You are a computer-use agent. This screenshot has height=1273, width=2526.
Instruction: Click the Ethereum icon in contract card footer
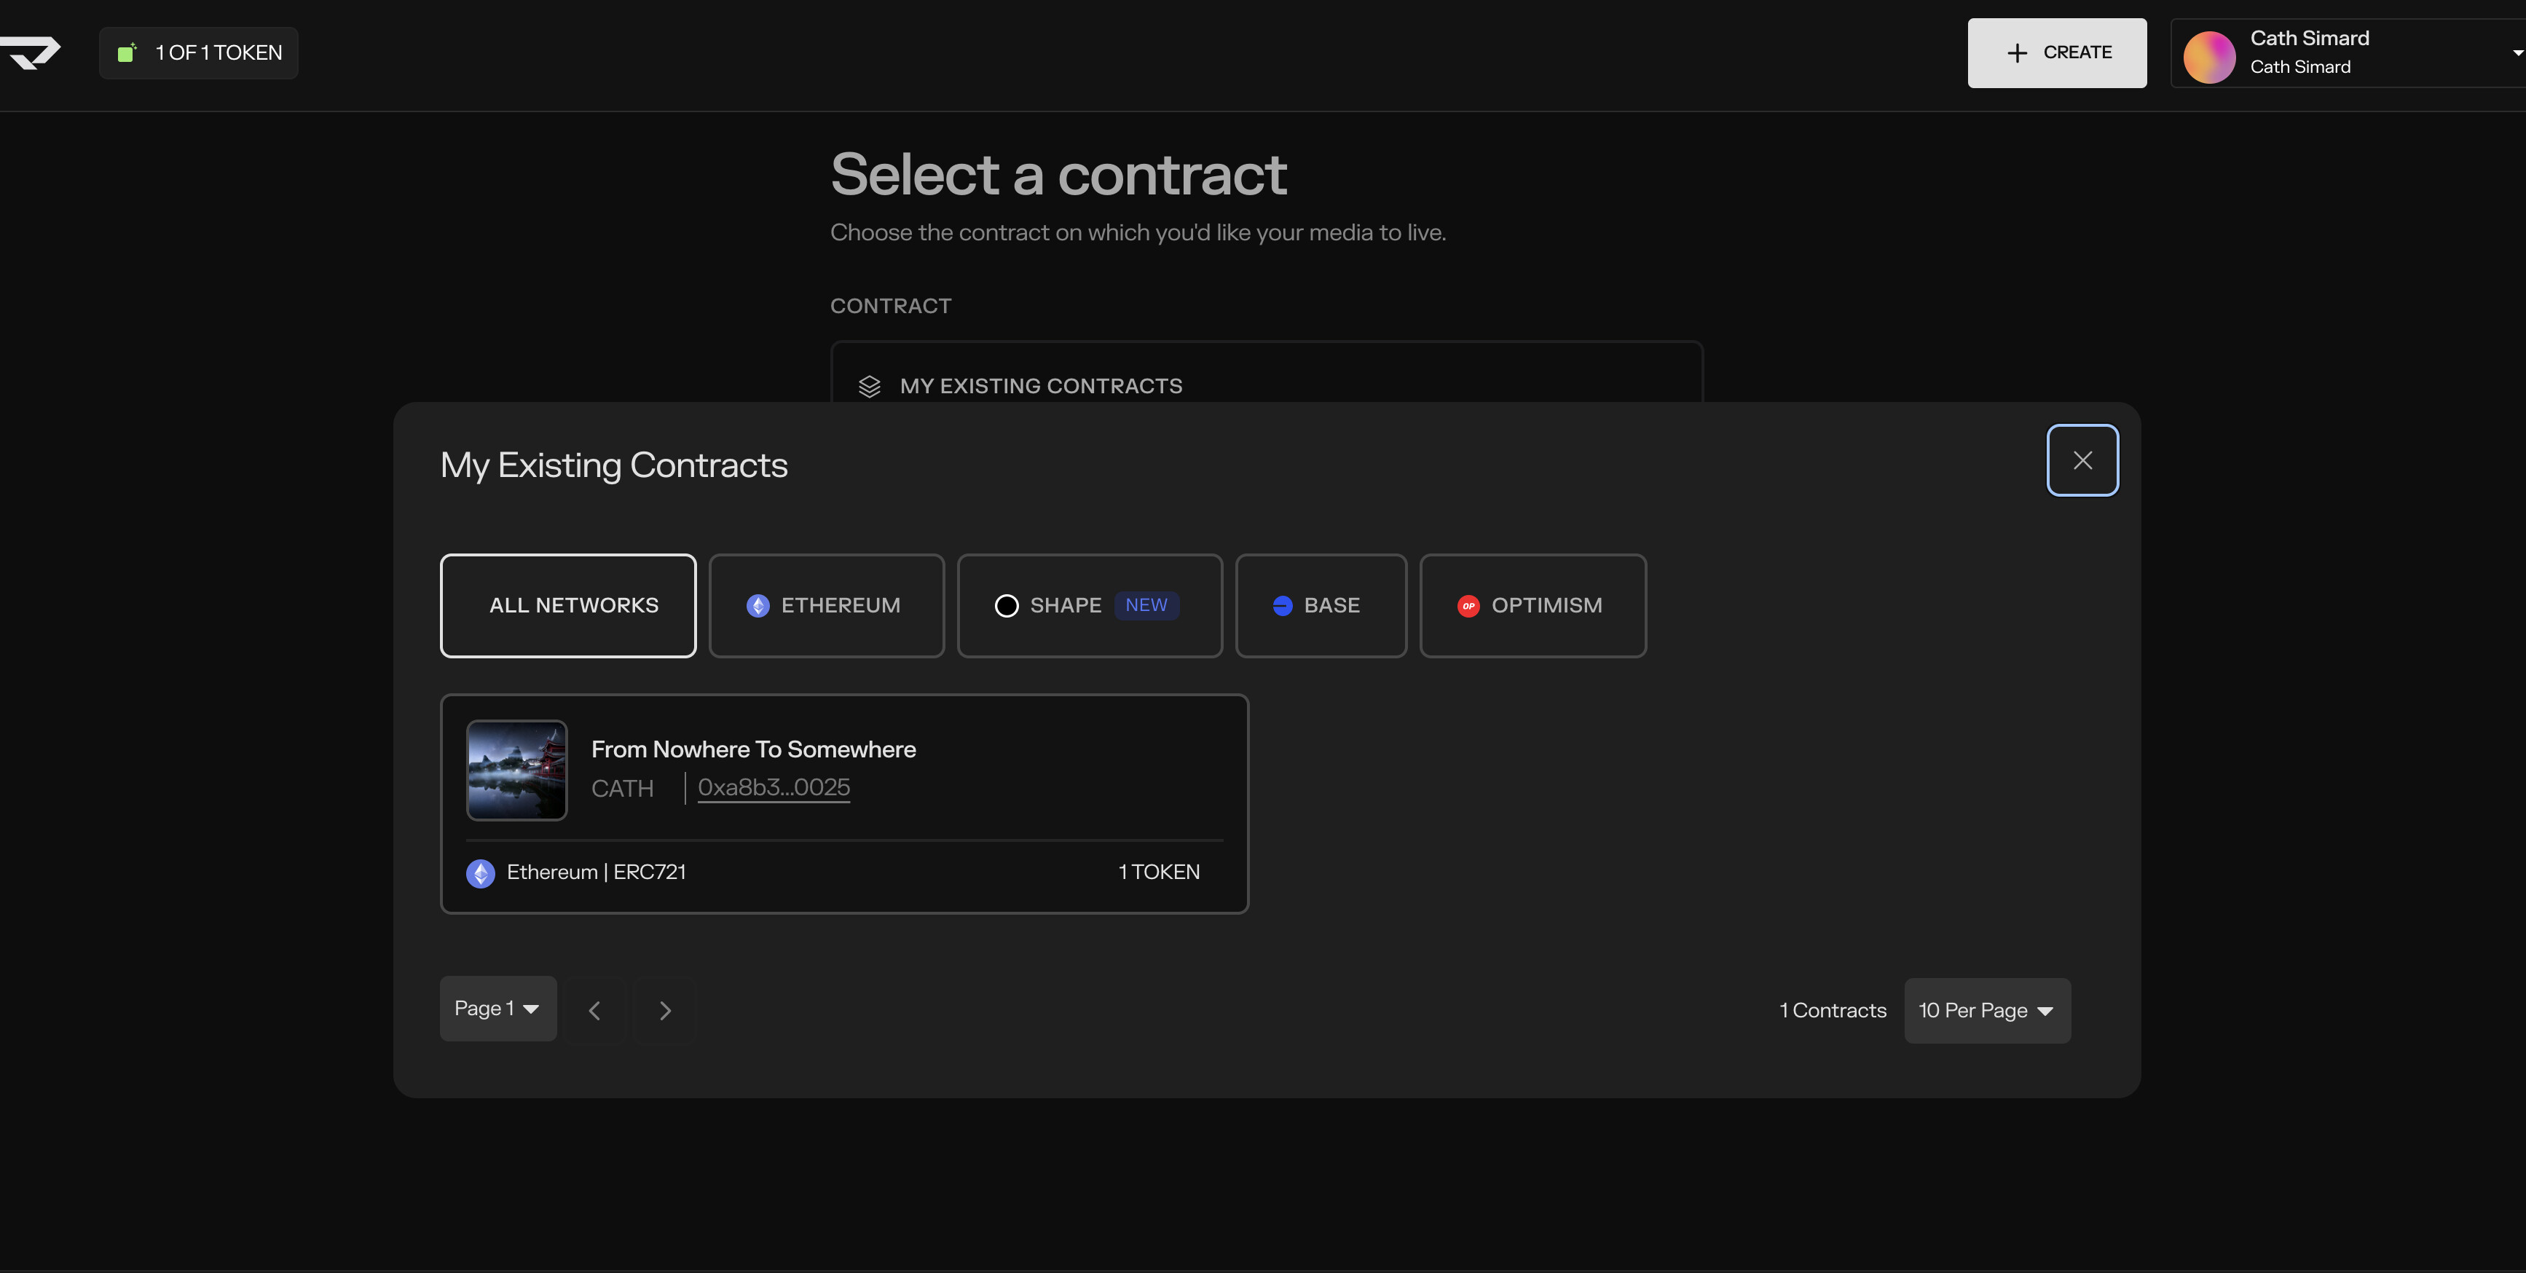point(481,873)
